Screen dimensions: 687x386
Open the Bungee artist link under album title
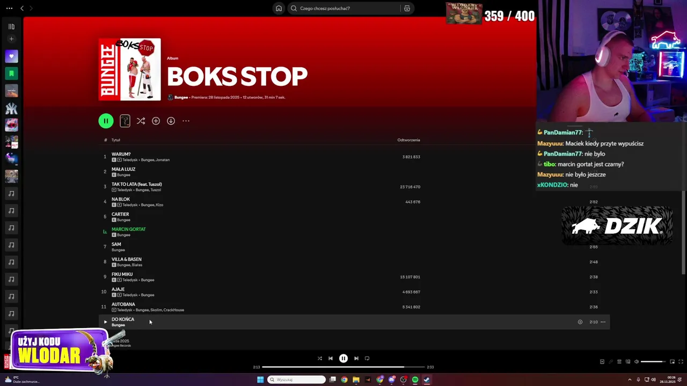pos(181,98)
